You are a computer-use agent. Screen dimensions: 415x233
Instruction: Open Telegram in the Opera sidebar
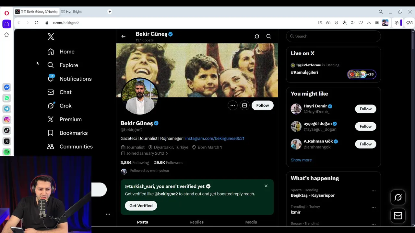(x=7, y=109)
